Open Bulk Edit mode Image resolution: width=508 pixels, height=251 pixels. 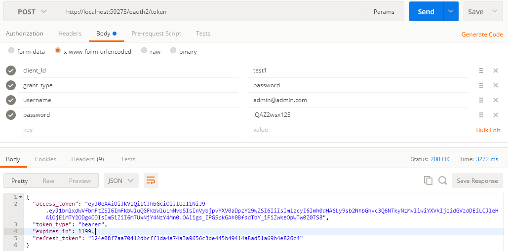488,130
